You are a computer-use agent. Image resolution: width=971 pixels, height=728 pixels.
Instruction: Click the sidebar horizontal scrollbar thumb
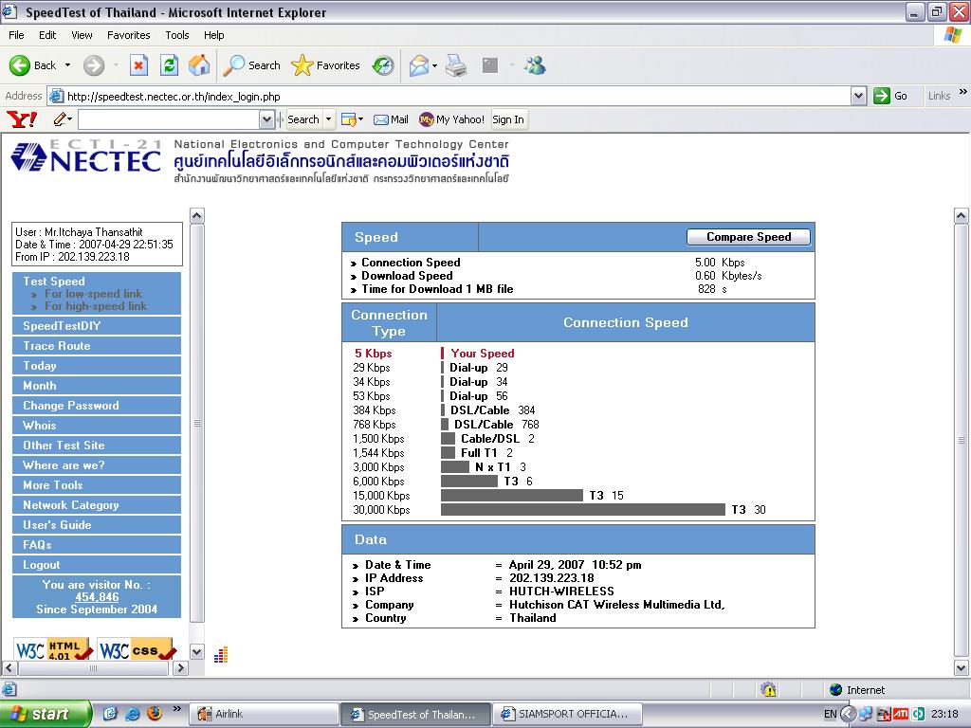[x=94, y=668]
